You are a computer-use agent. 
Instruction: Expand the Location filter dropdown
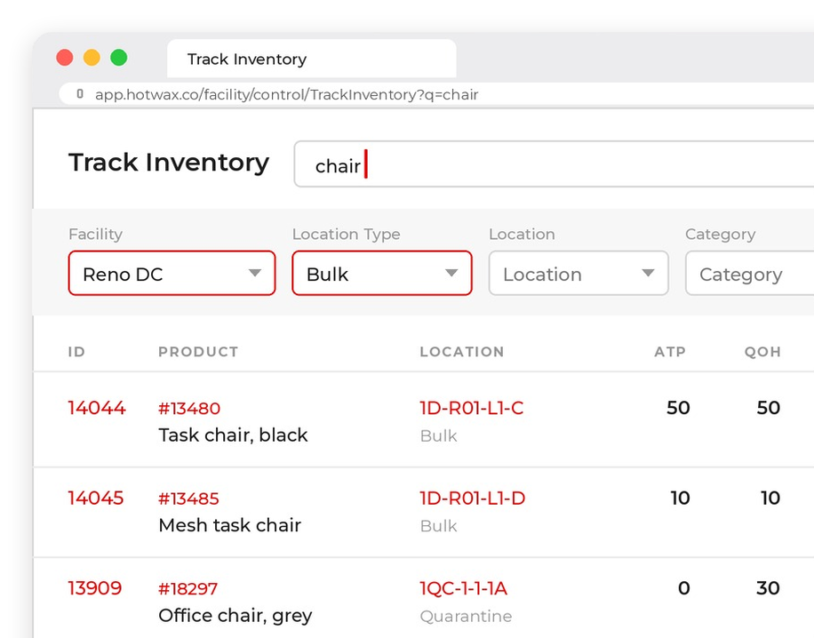point(579,273)
